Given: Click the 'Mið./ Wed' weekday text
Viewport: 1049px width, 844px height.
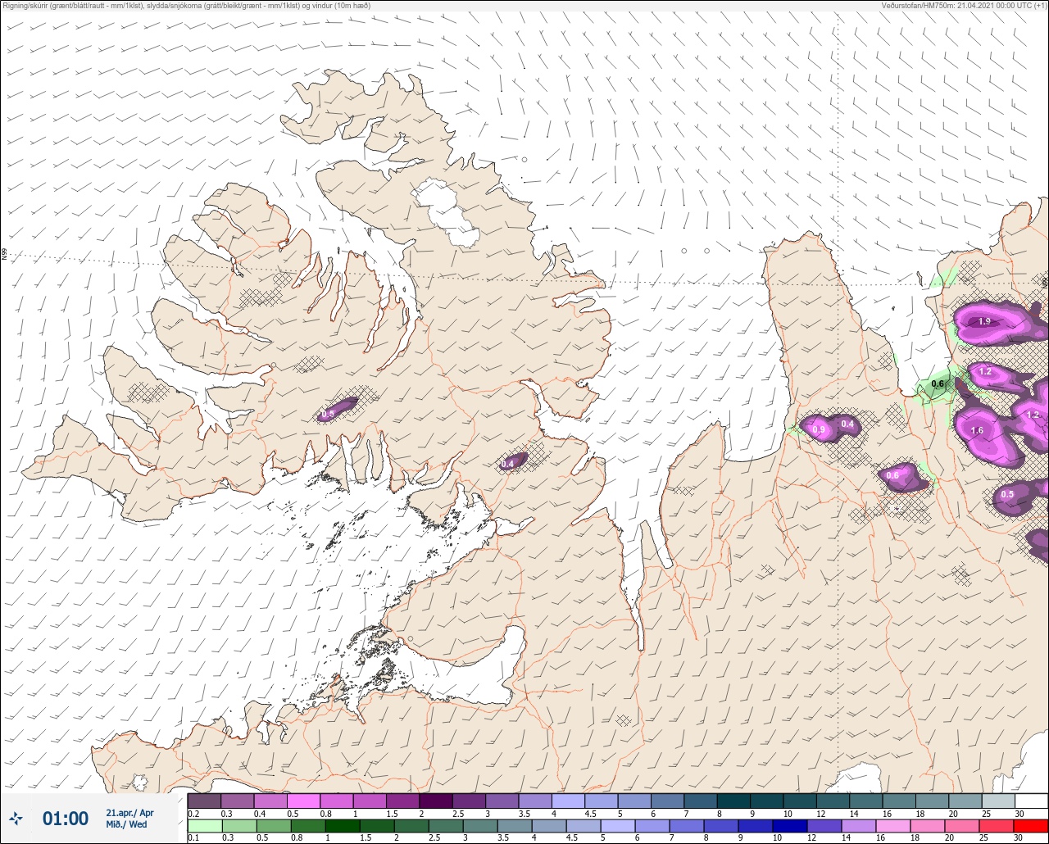Looking at the screenshot, I should tap(127, 825).
